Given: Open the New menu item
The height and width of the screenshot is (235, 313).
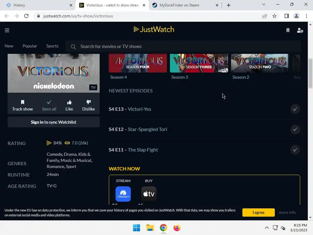Looking at the screenshot, I should click(x=9, y=46).
